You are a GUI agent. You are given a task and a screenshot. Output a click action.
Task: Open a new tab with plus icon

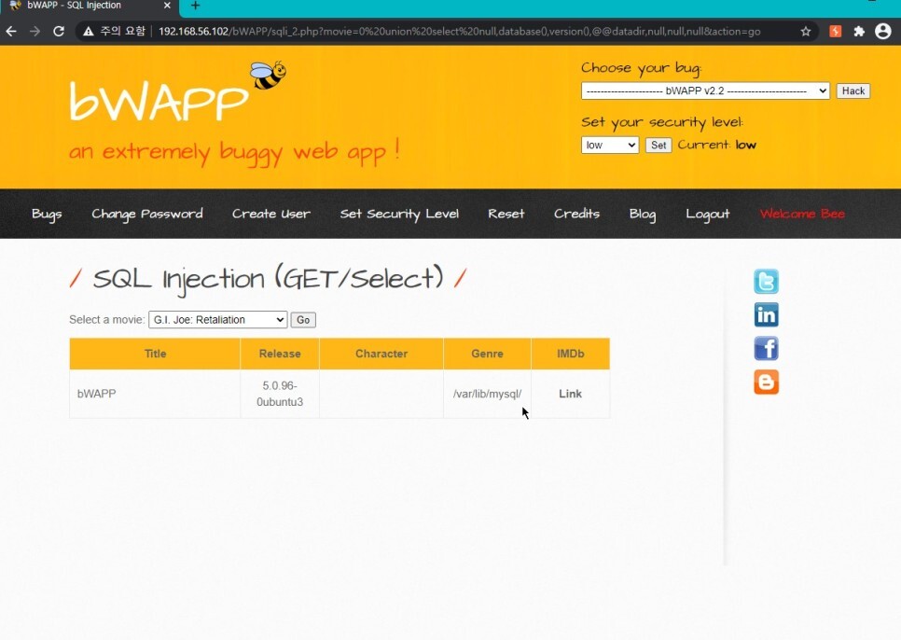195,6
